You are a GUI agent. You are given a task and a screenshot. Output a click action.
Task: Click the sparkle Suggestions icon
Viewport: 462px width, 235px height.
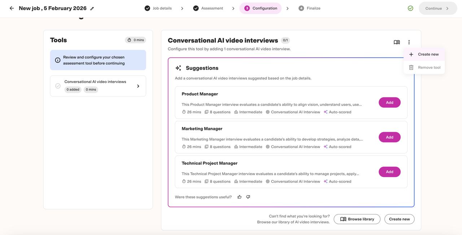click(178, 68)
